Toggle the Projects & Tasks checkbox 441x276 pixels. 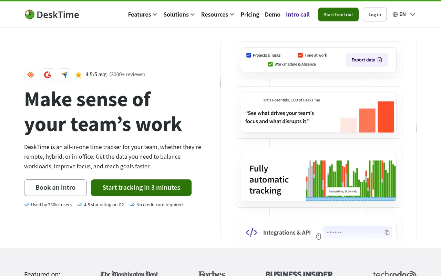click(x=249, y=55)
